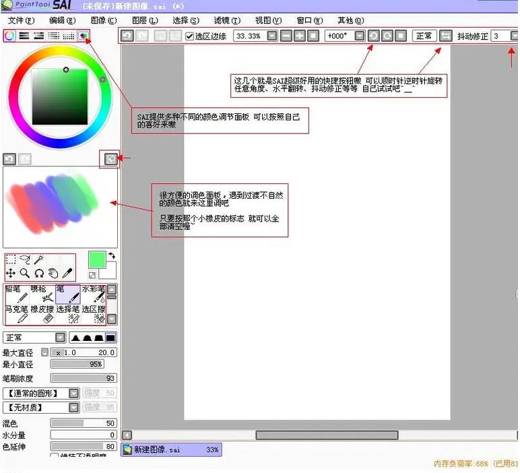520x473 pixels.
Task: Choose the 笔 pen brush
Action: click(68, 294)
